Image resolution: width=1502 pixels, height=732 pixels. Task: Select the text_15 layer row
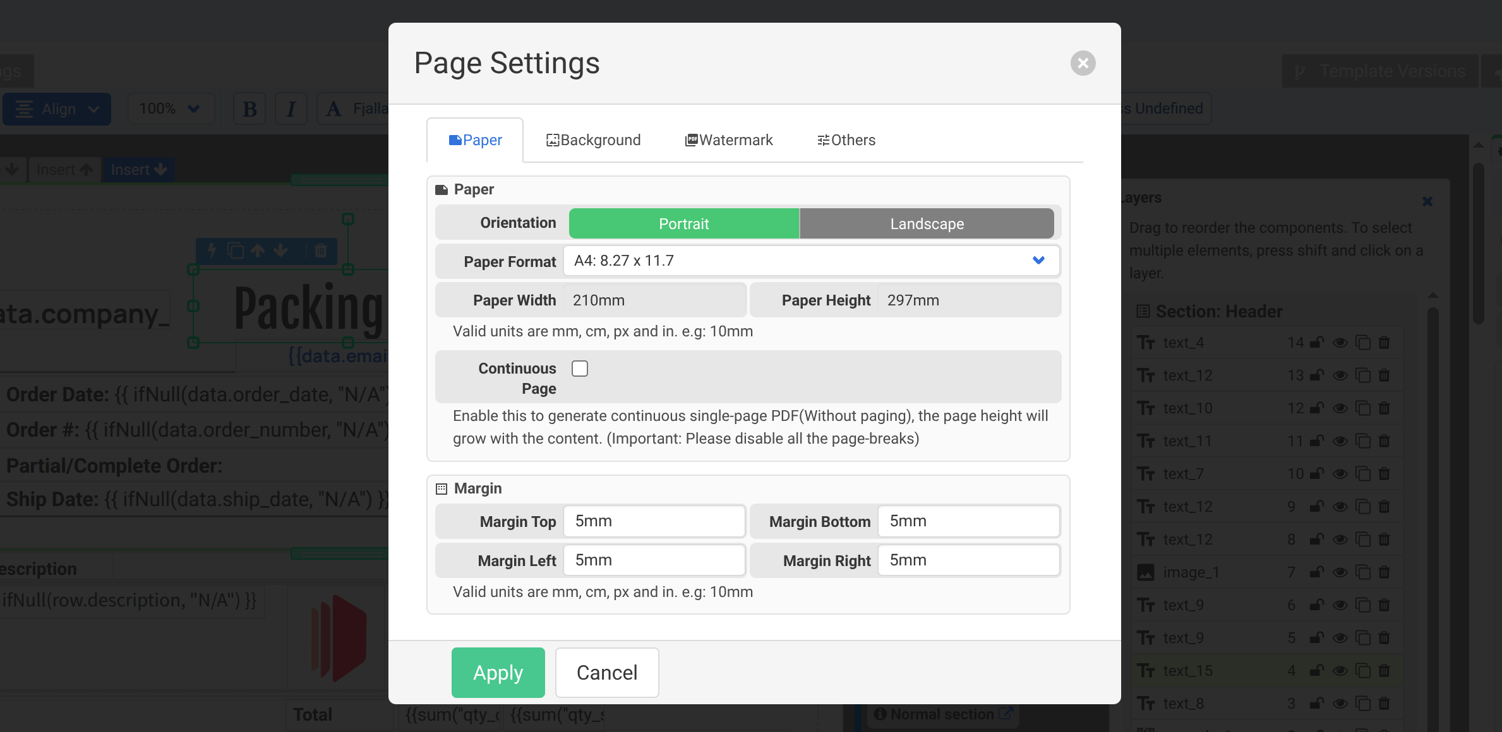tap(1267, 671)
